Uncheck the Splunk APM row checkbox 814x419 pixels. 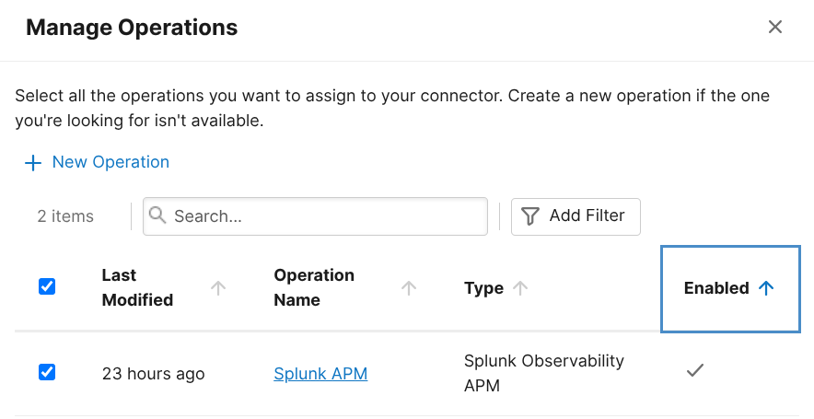point(47,372)
